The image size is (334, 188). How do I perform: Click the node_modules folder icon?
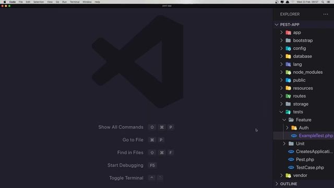[x=288, y=72]
